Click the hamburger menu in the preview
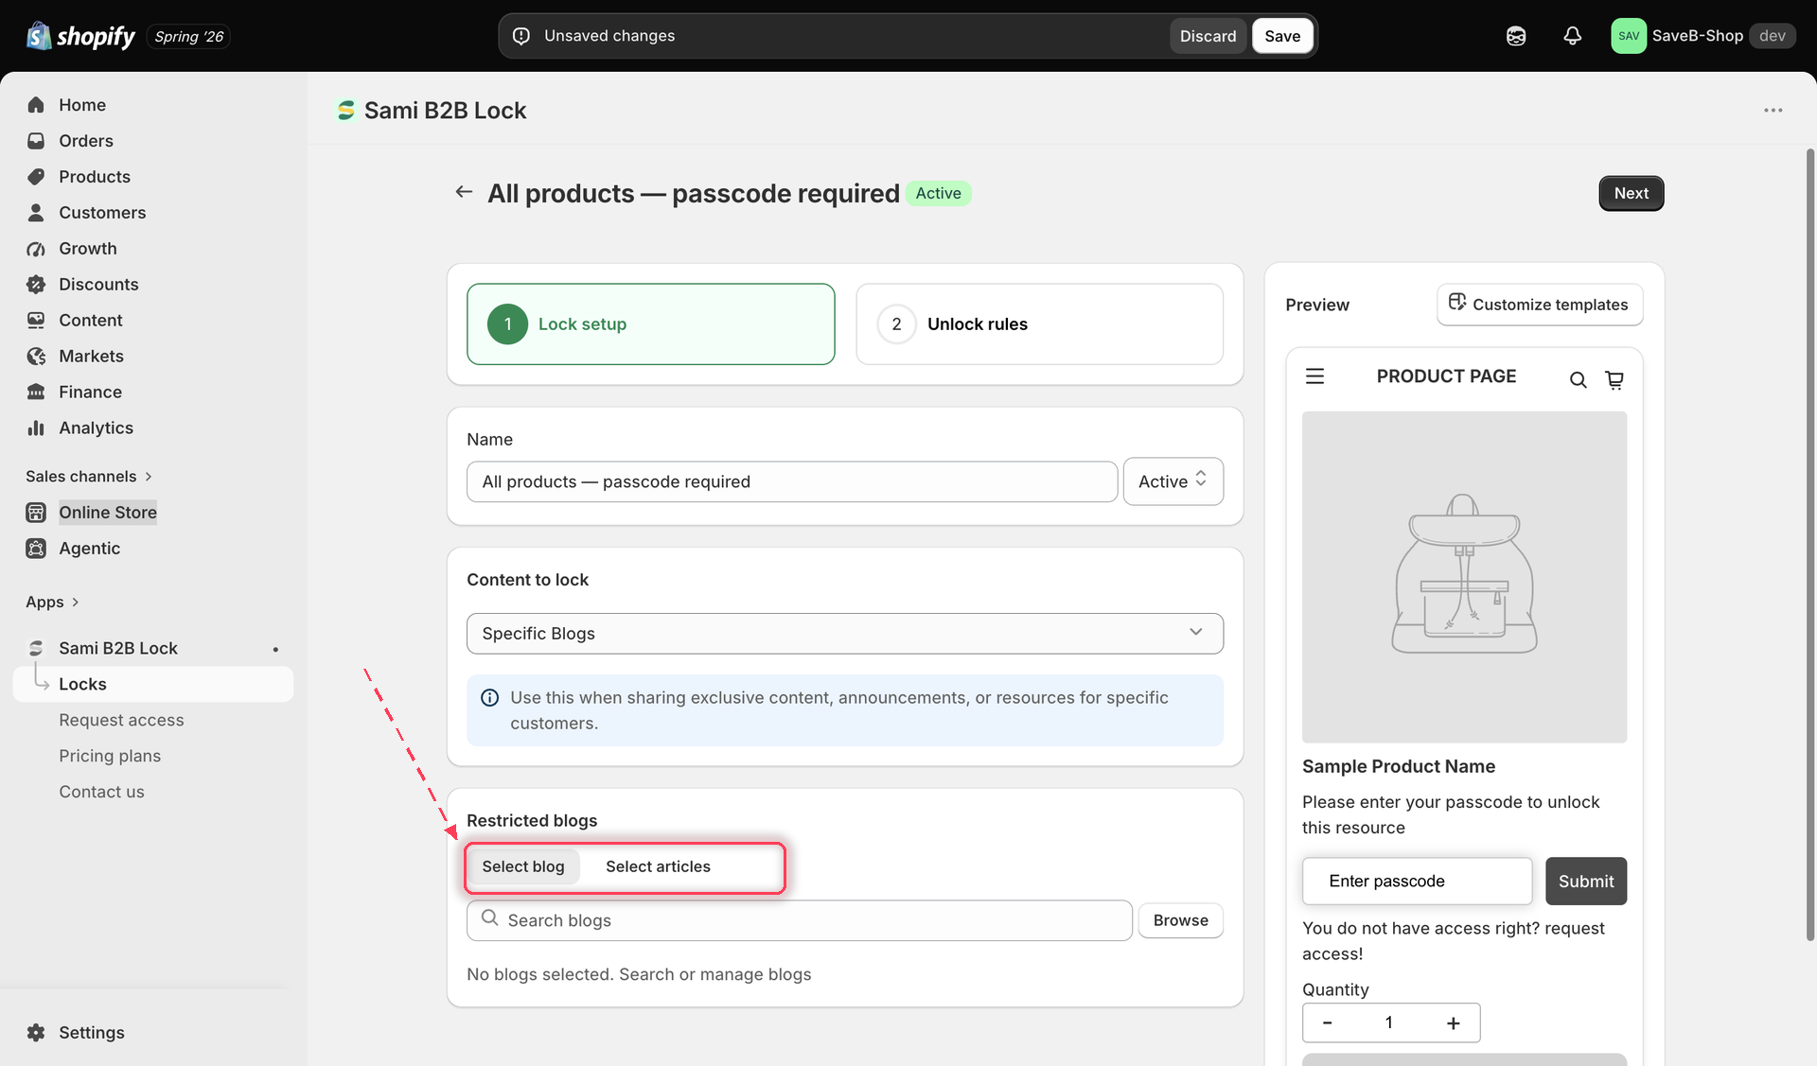The height and width of the screenshot is (1066, 1817). [x=1314, y=376]
